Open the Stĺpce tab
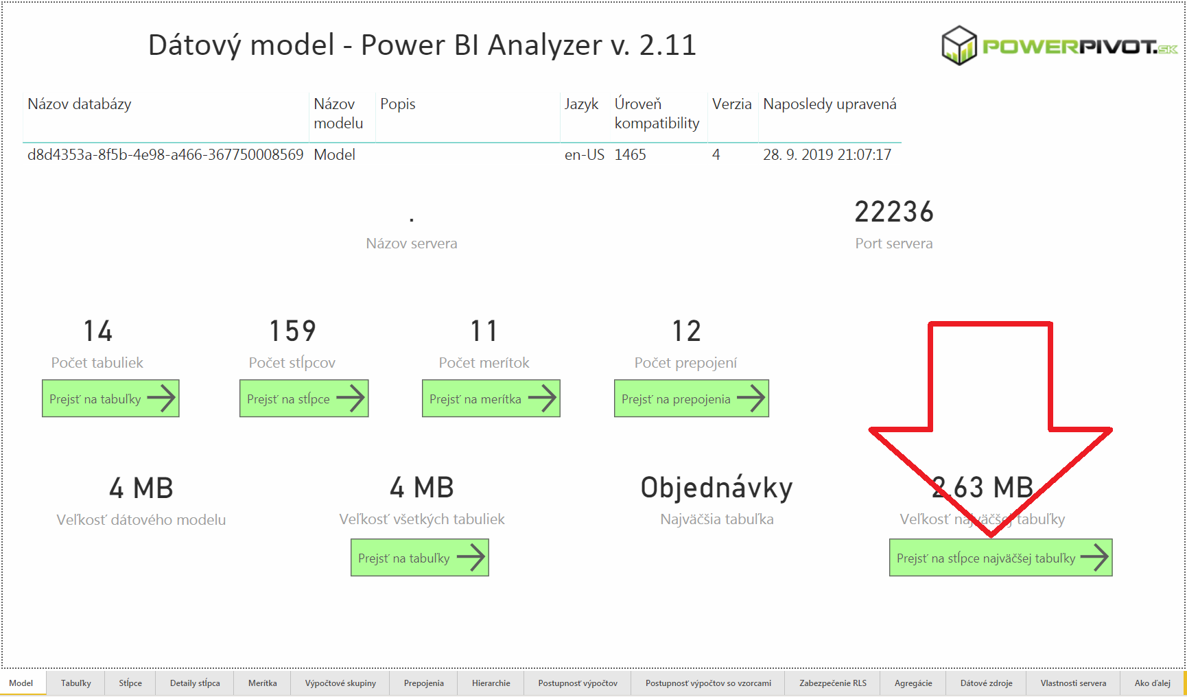The height and width of the screenshot is (697, 1187). (x=130, y=683)
